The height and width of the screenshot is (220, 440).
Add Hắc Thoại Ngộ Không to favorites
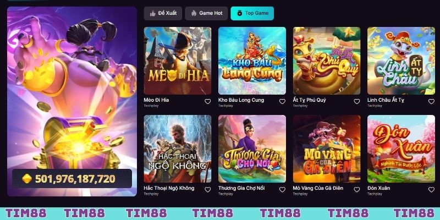(x=208, y=190)
